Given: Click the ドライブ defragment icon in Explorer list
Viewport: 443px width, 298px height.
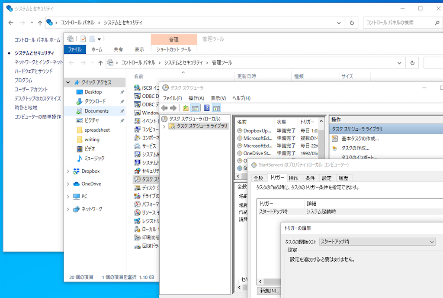Looking at the screenshot, I should click(x=137, y=196).
